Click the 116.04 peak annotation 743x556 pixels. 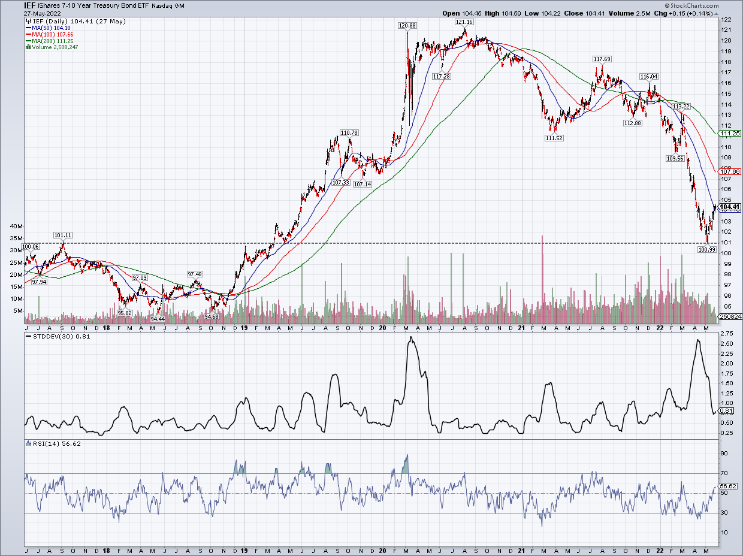[649, 76]
